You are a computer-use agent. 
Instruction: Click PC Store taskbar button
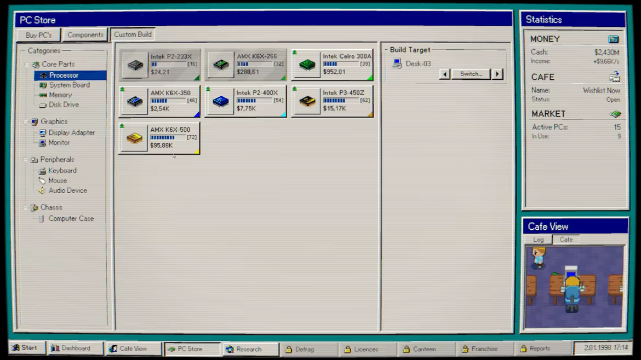click(192, 349)
